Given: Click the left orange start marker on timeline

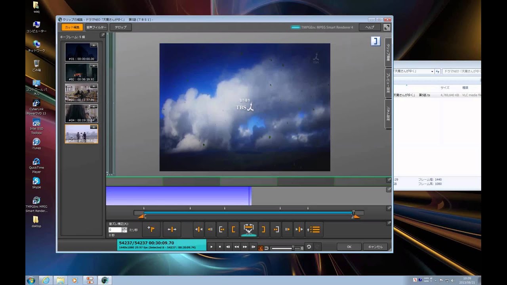Looking at the screenshot, I should [141, 217].
